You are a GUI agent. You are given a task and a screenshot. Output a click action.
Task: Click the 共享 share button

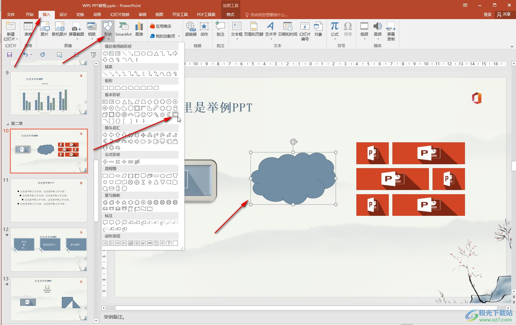tap(504, 15)
